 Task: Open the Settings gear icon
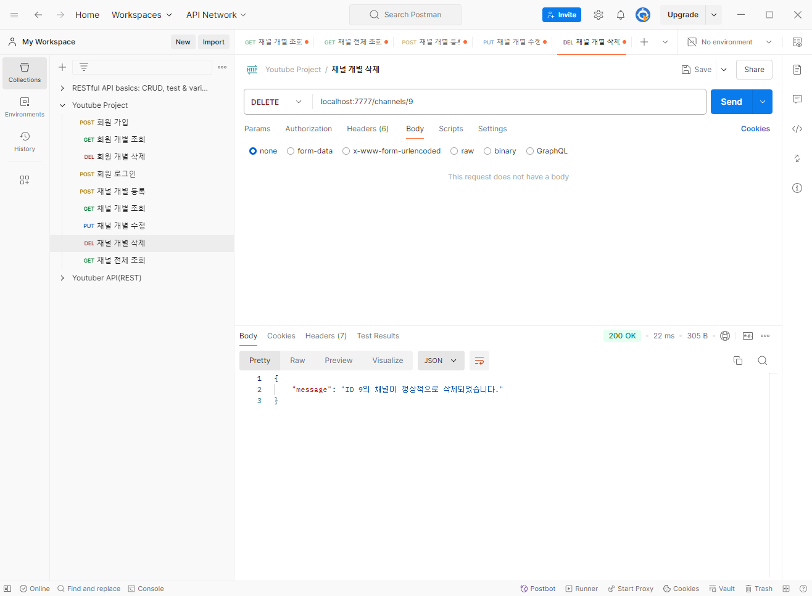[599, 15]
